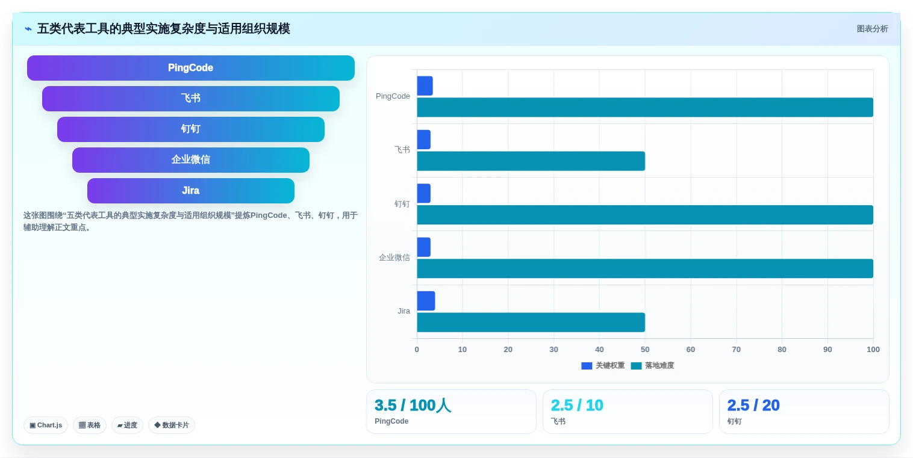
Task: Click the Jira blue 关键权重 bar
Action: click(426, 301)
